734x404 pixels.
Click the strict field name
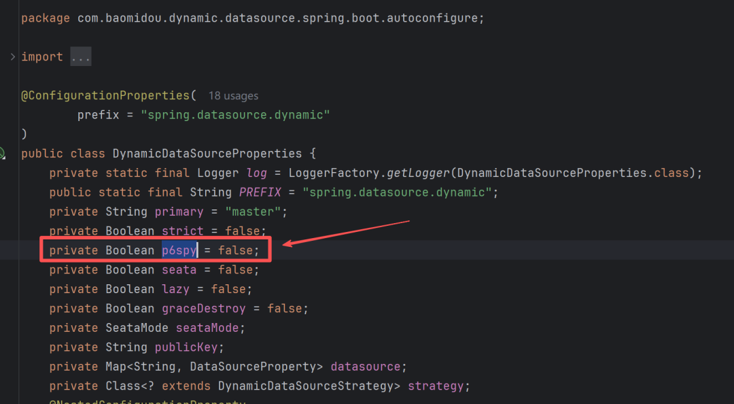click(x=183, y=231)
